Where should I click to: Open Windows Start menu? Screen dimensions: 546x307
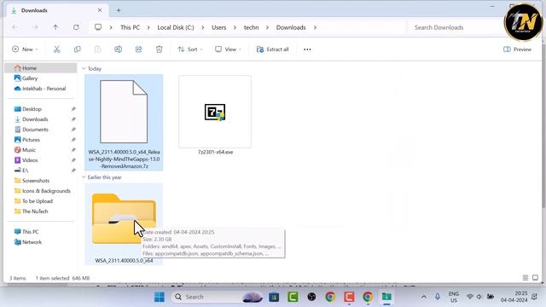click(x=160, y=297)
